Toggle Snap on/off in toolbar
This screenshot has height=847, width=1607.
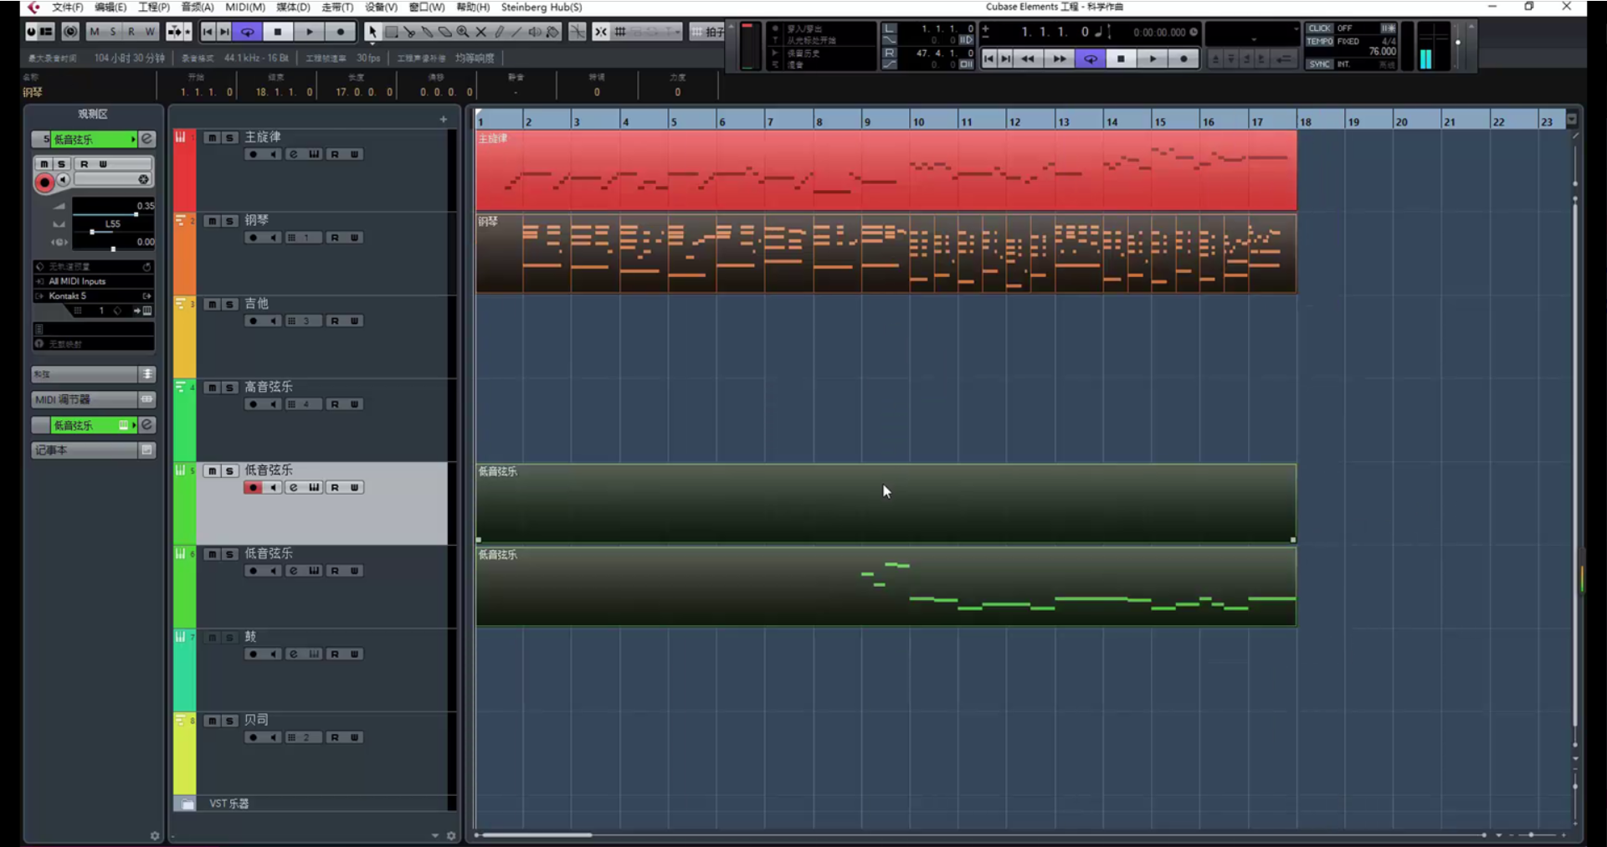click(601, 32)
